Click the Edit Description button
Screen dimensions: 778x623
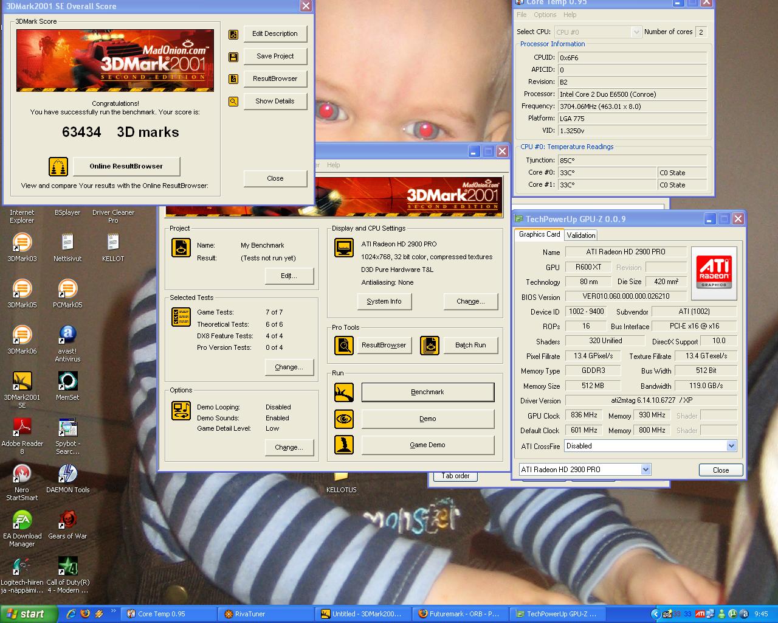275,34
